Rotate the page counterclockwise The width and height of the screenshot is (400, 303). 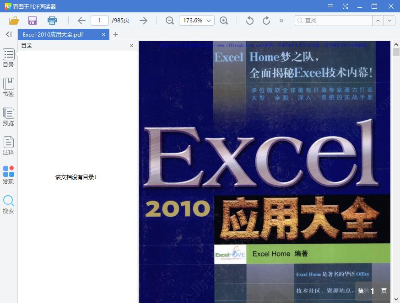pos(250,21)
